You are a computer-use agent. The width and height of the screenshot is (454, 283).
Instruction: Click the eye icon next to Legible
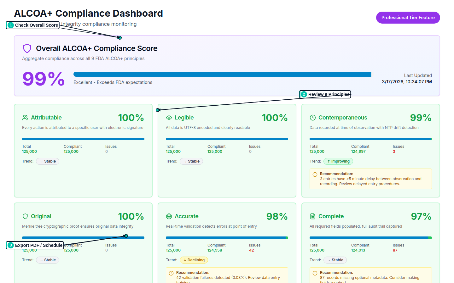[x=169, y=117]
